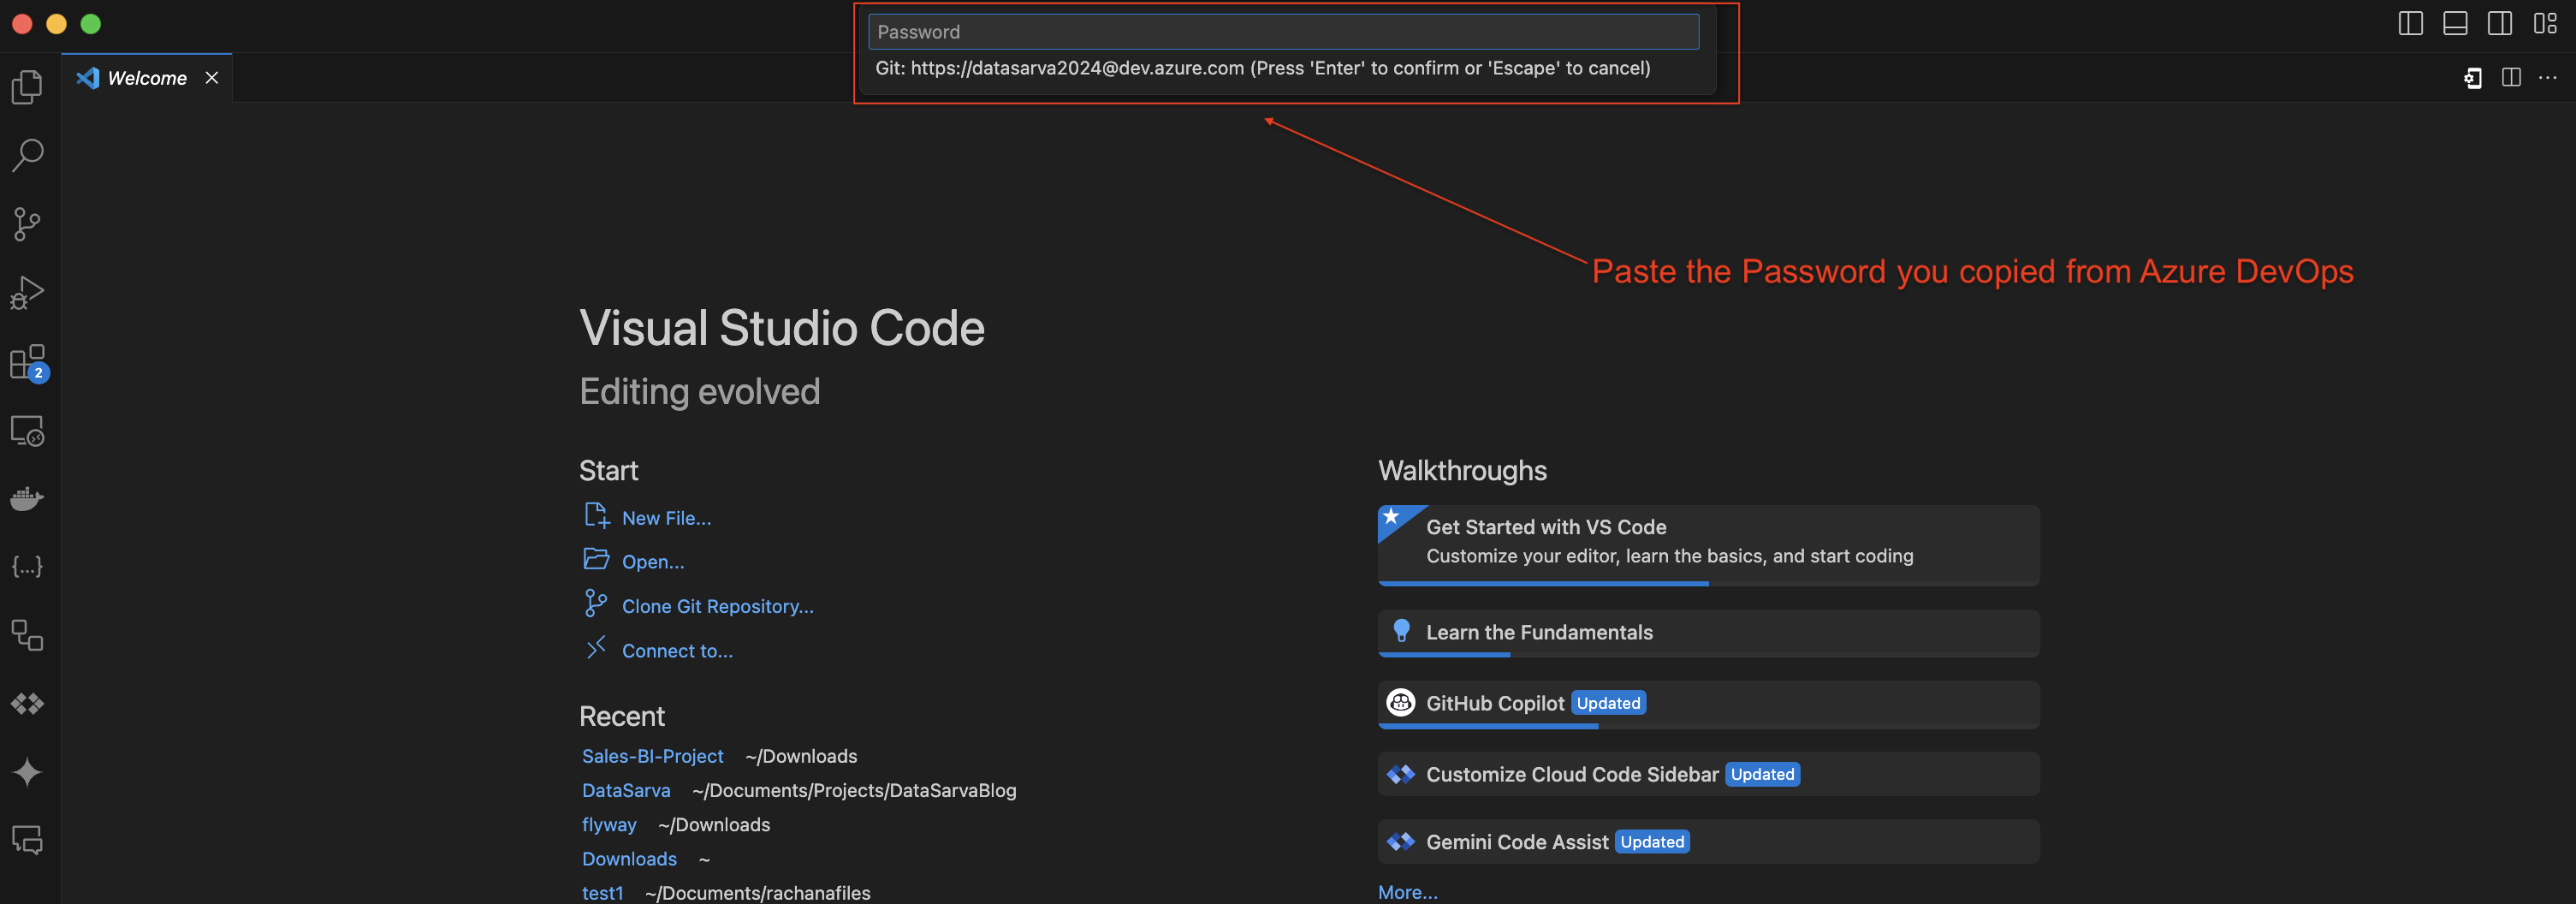2576x904 pixels.
Task: Click the Gemini Code Assist card icon
Action: pyautogui.click(x=1401, y=842)
